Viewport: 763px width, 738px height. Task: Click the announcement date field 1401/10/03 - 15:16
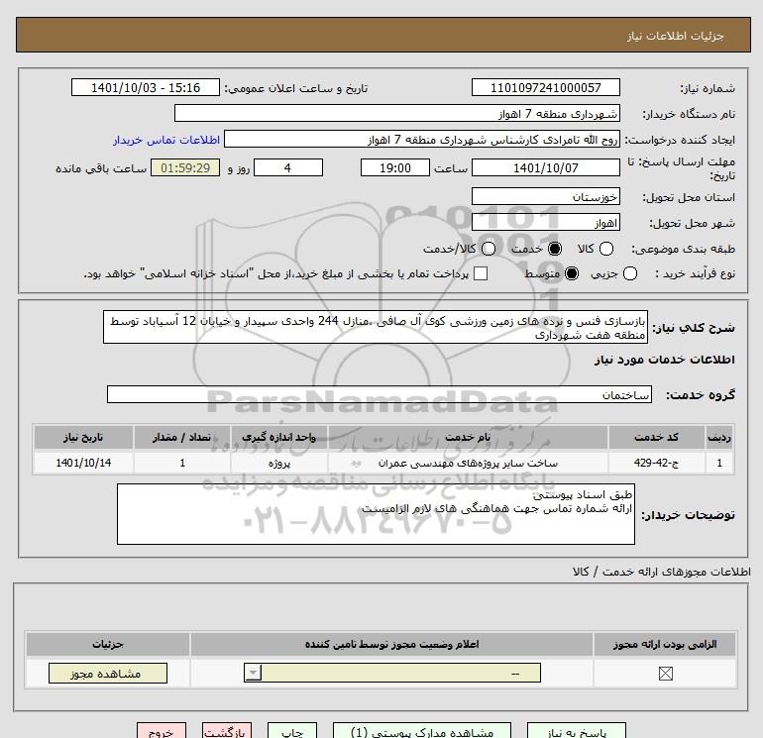(146, 87)
